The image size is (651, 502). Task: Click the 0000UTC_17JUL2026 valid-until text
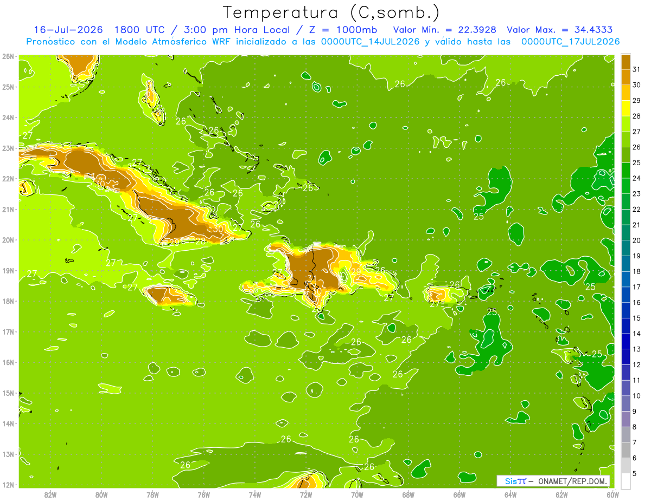pyautogui.click(x=571, y=41)
